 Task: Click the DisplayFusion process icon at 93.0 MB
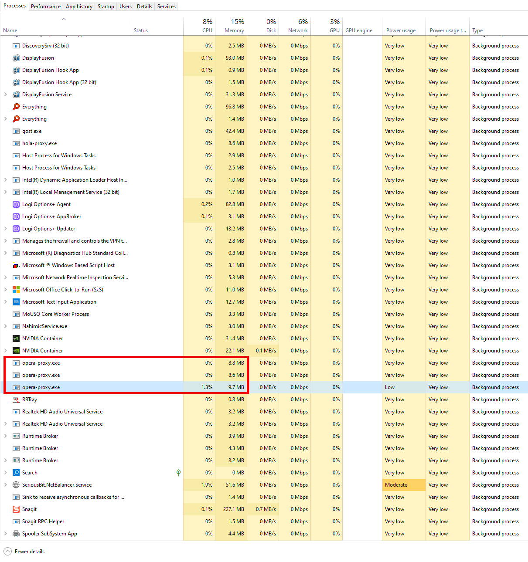tap(16, 58)
